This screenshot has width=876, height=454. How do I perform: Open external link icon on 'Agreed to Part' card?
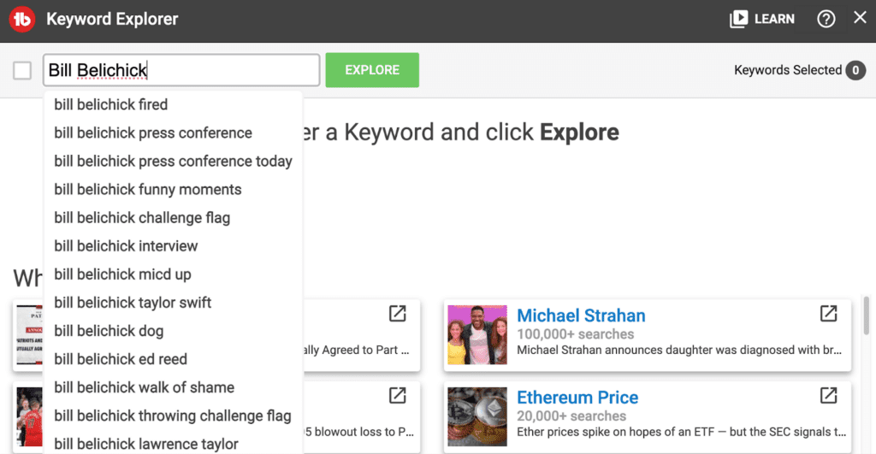coord(397,314)
